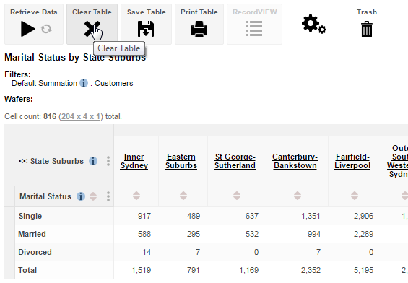Collapse State Suburbs using the << link
Screen dimensions: 408x283
24,161
